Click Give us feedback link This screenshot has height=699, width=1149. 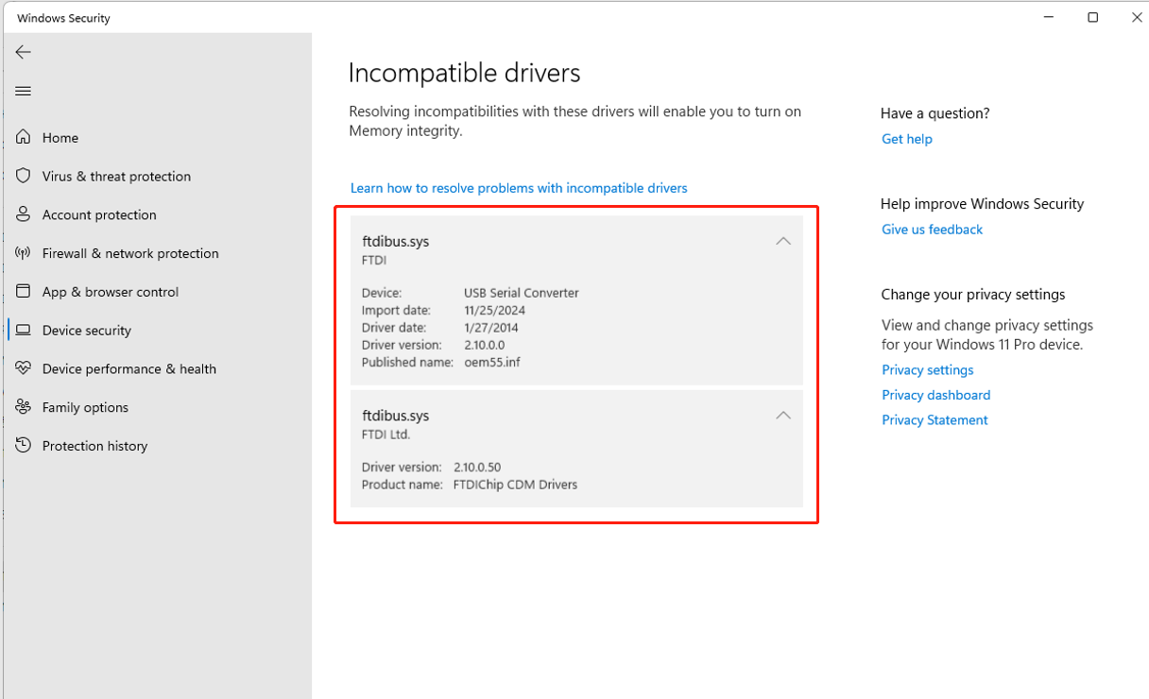pyautogui.click(x=932, y=230)
